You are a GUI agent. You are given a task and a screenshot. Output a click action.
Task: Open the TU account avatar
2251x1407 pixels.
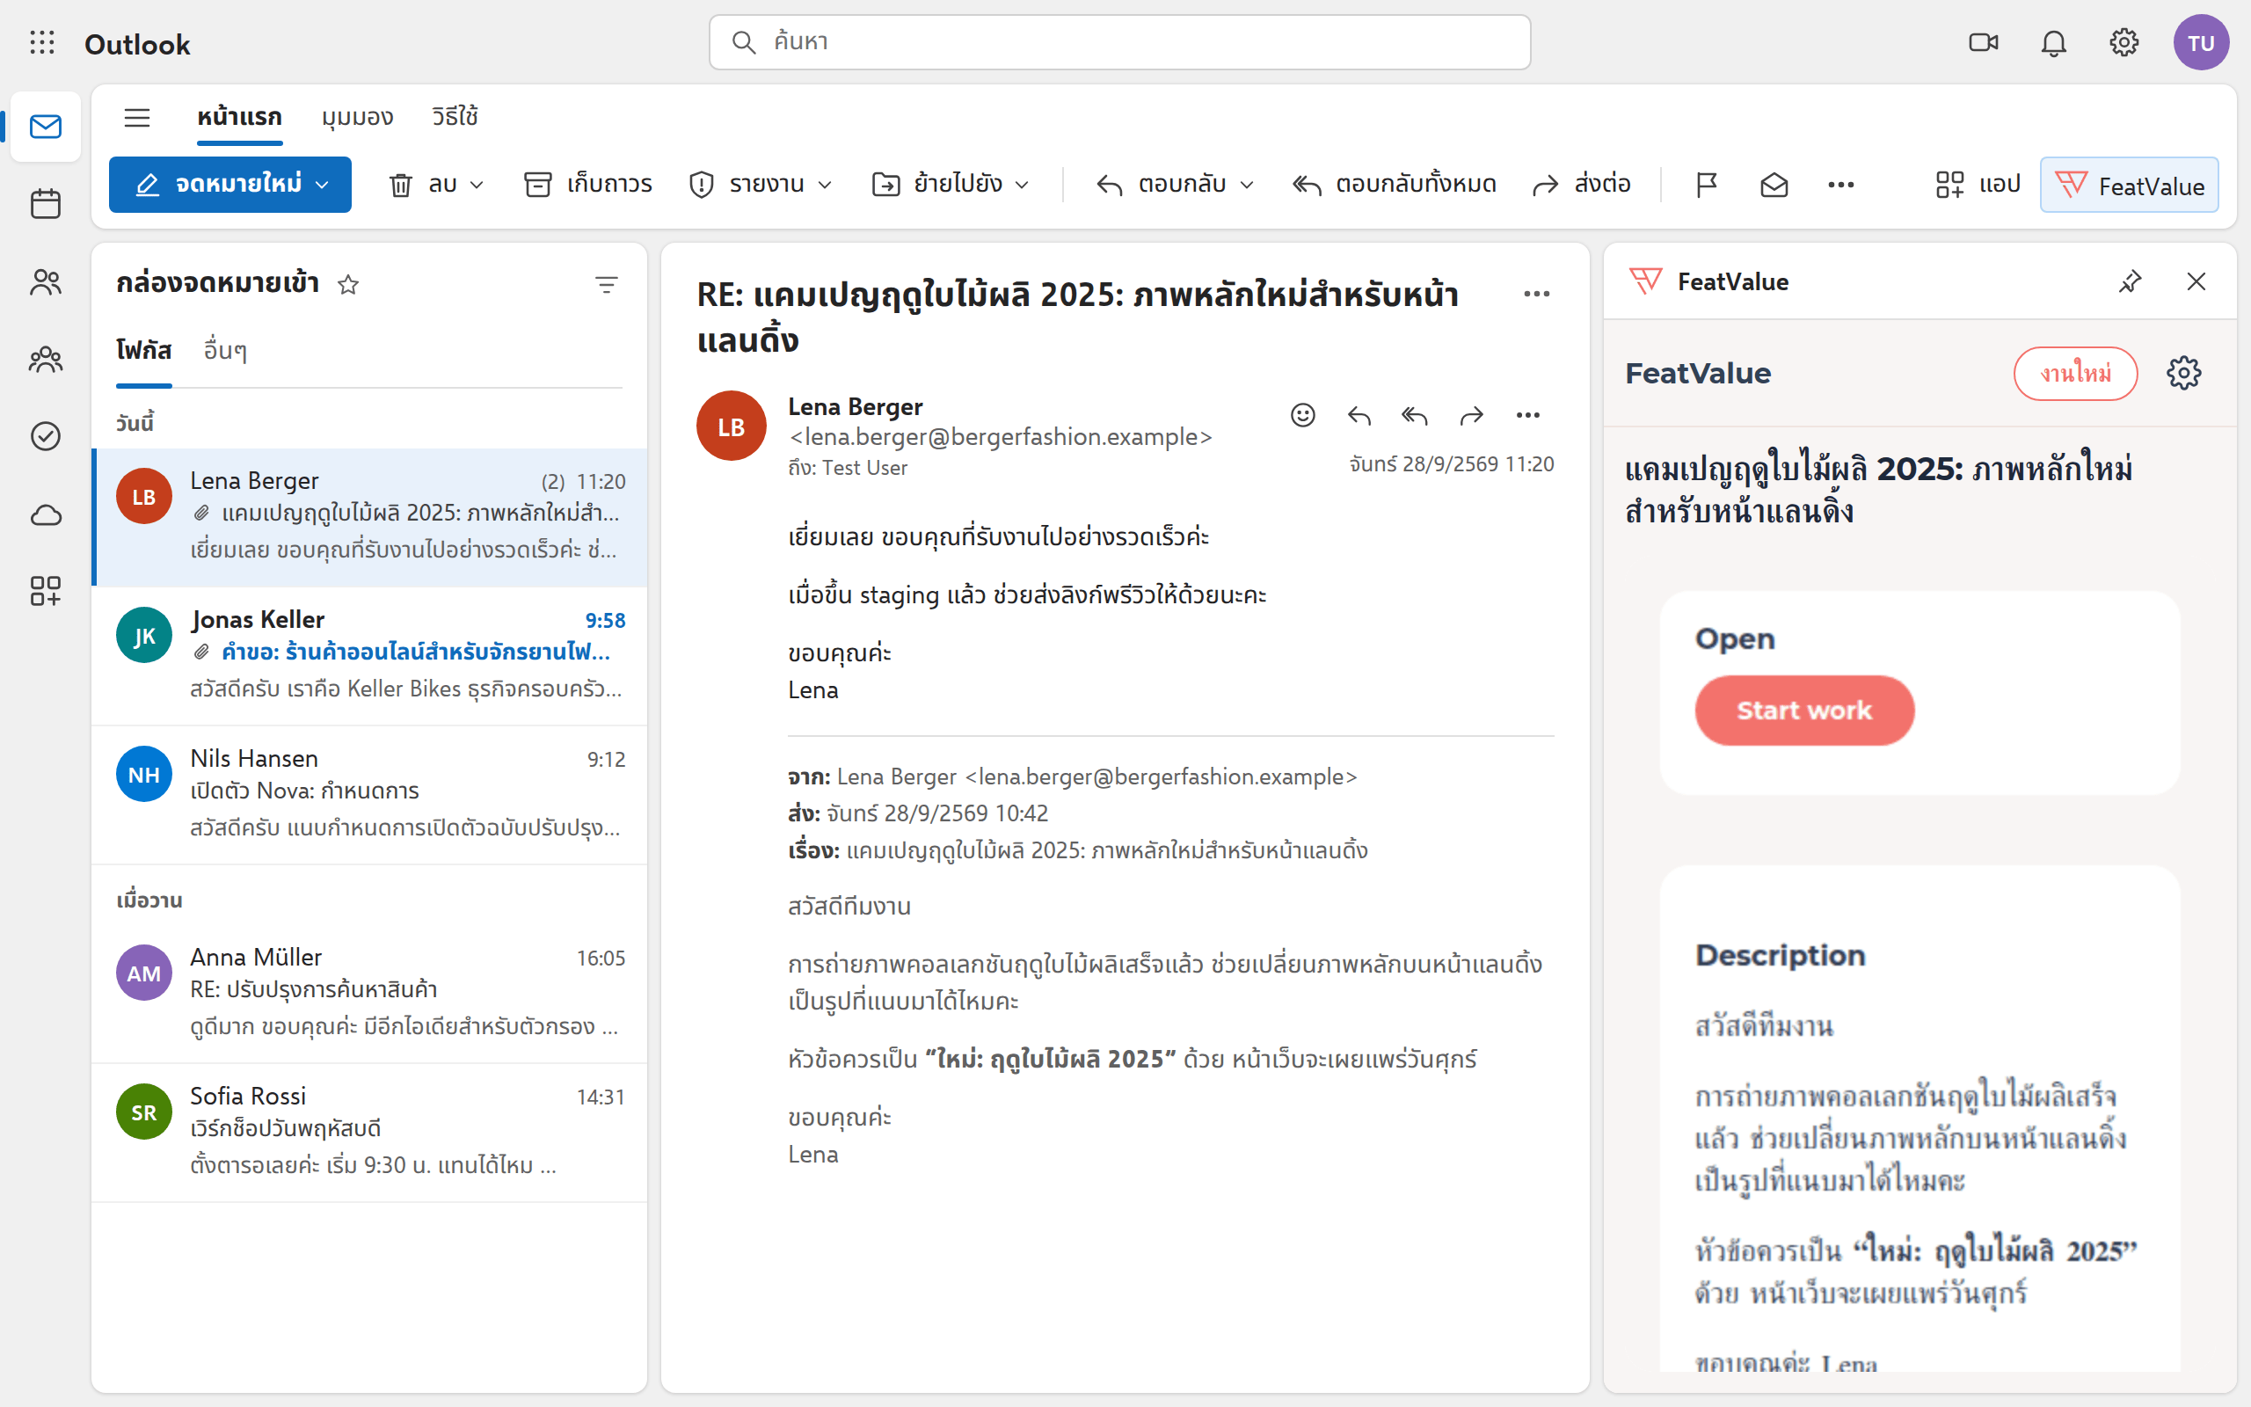point(2201,43)
